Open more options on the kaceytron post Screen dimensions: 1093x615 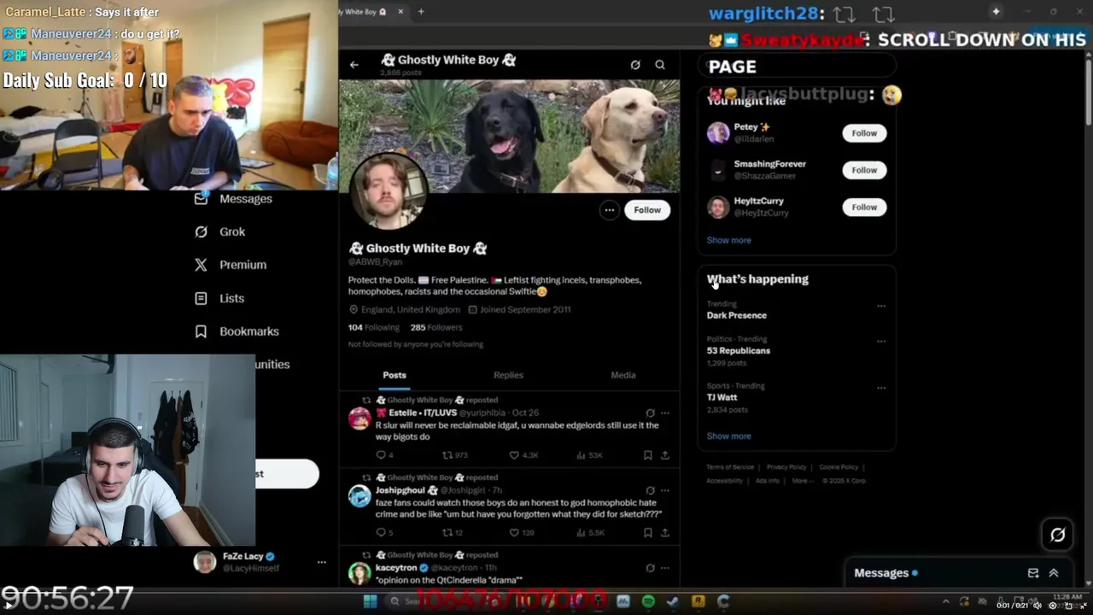point(665,568)
